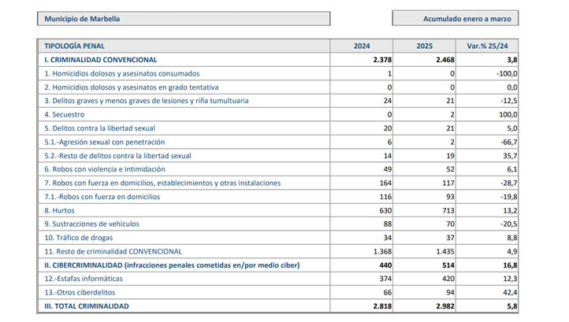The height and width of the screenshot is (322, 569).
Task: Click the -100,0 variation value
Action: click(507, 73)
